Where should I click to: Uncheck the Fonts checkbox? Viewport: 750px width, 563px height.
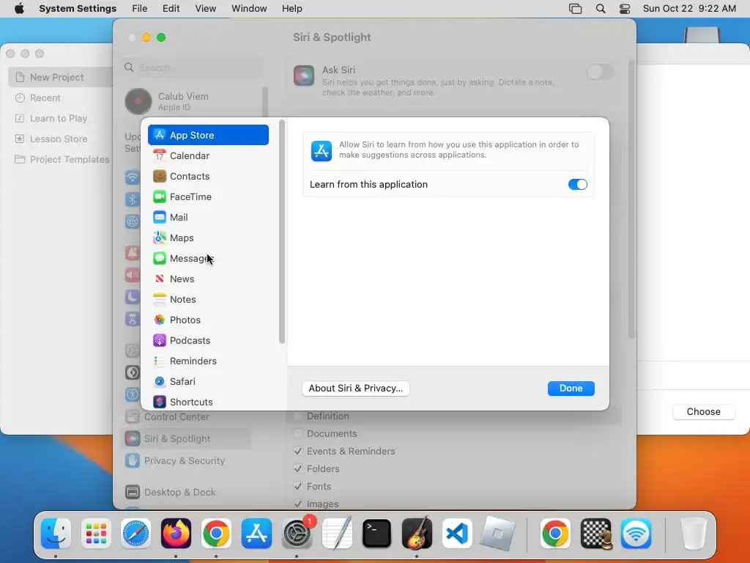click(x=298, y=487)
